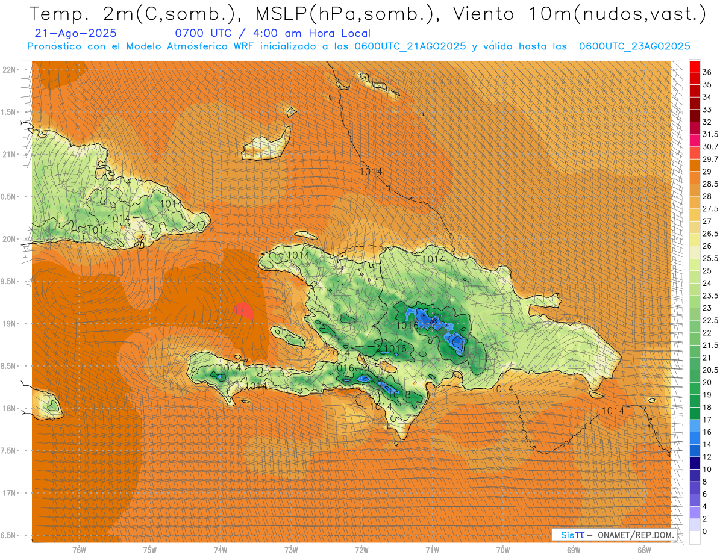Click legend value 12
723x558 pixels.
[707, 457]
